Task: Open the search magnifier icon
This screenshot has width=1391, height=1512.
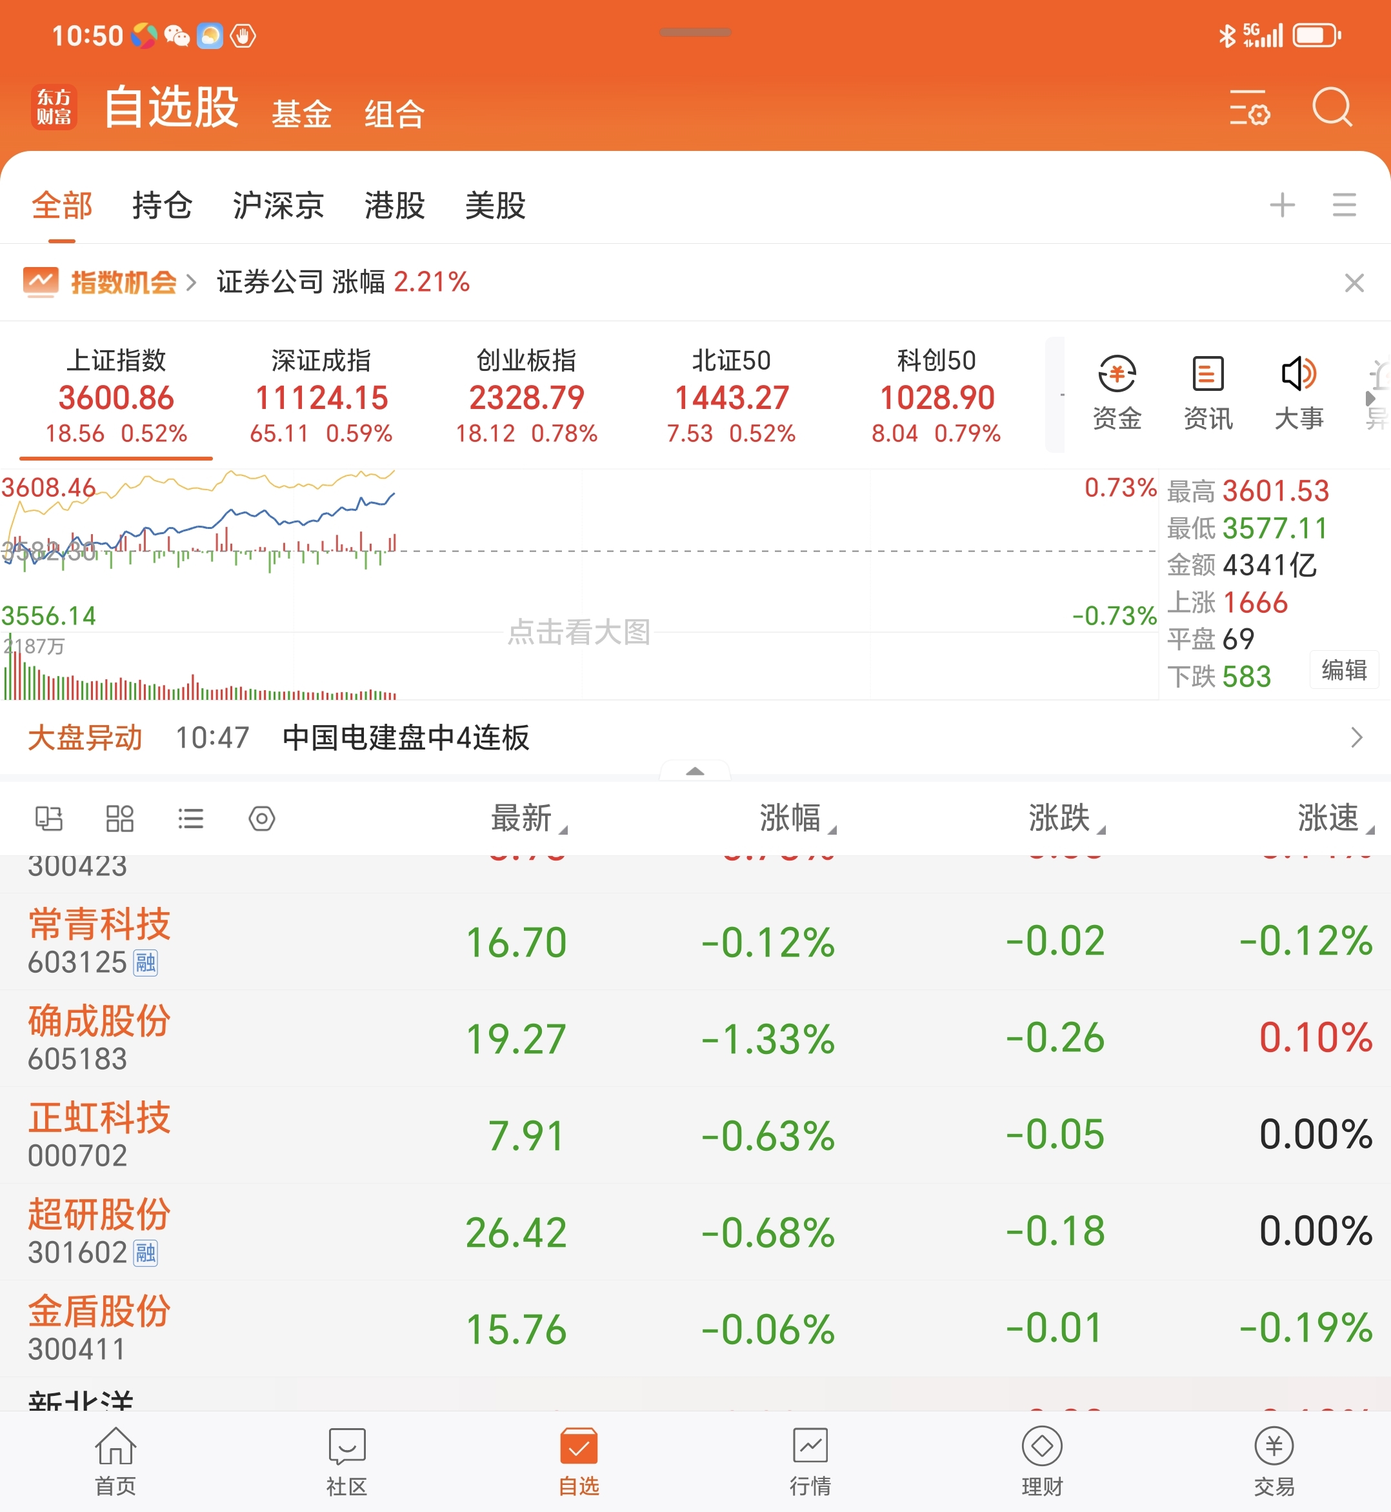Action: click(x=1332, y=108)
